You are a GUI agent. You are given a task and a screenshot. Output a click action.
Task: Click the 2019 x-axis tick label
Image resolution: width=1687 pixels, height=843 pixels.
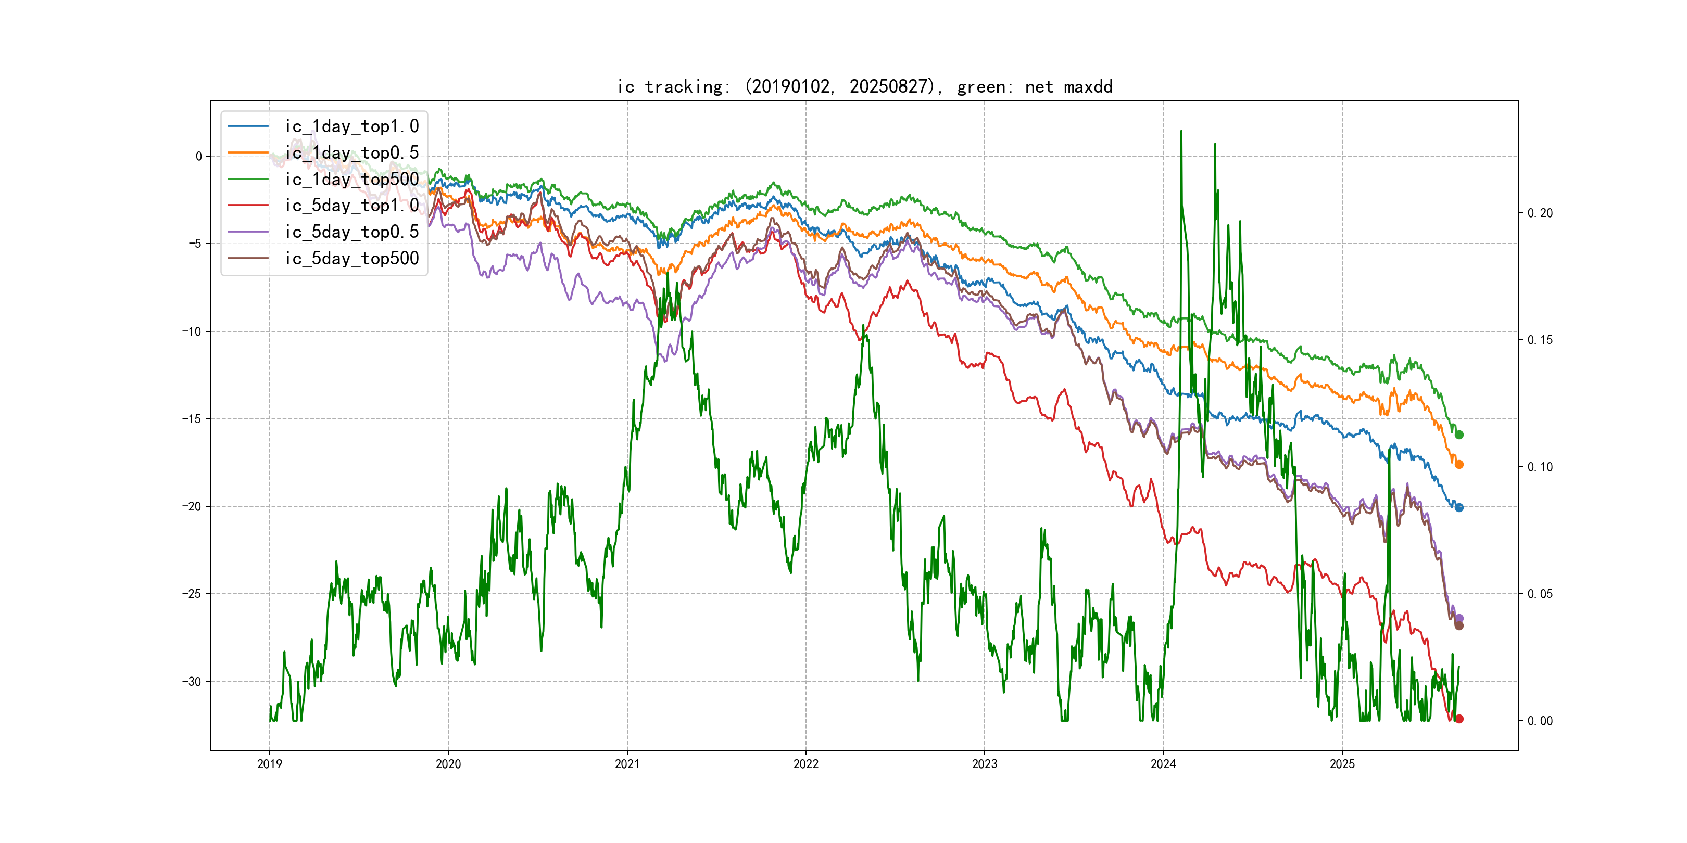pos(269,764)
